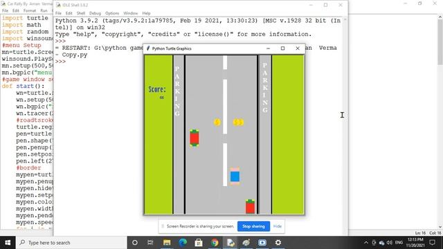Open File menu in IDLE Shell window

(x=58, y=13)
